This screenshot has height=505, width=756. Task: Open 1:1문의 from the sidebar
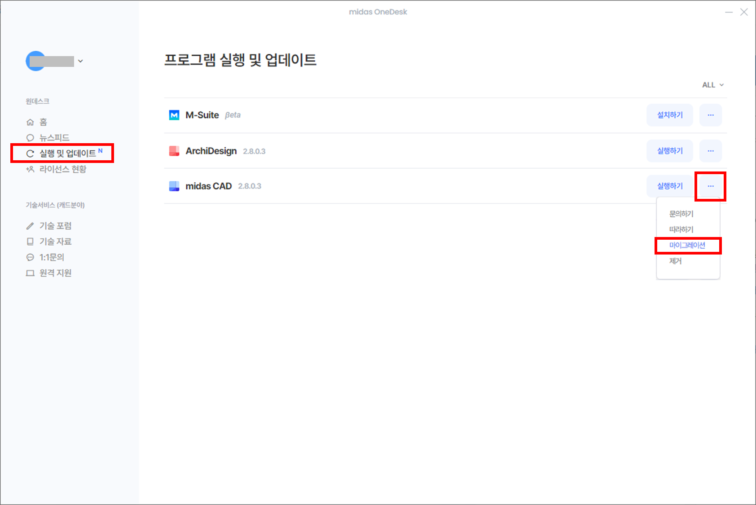click(x=45, y=257)
